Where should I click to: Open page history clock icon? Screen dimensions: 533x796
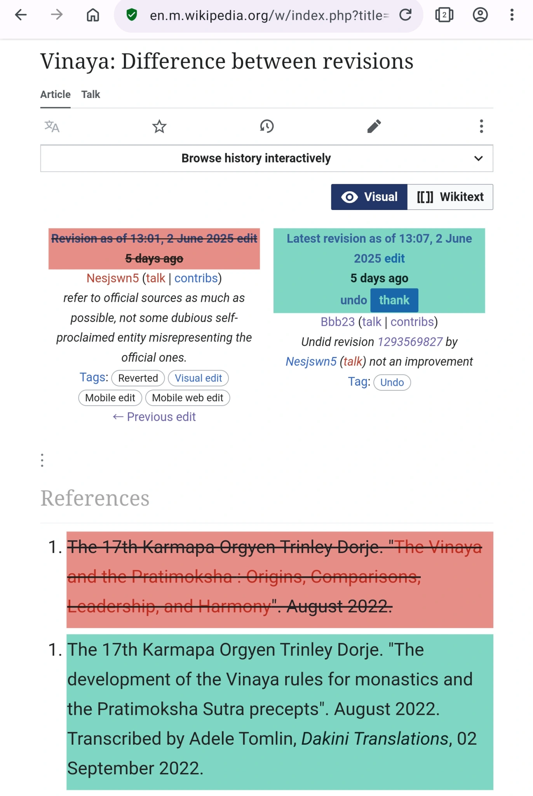(267, 126)
